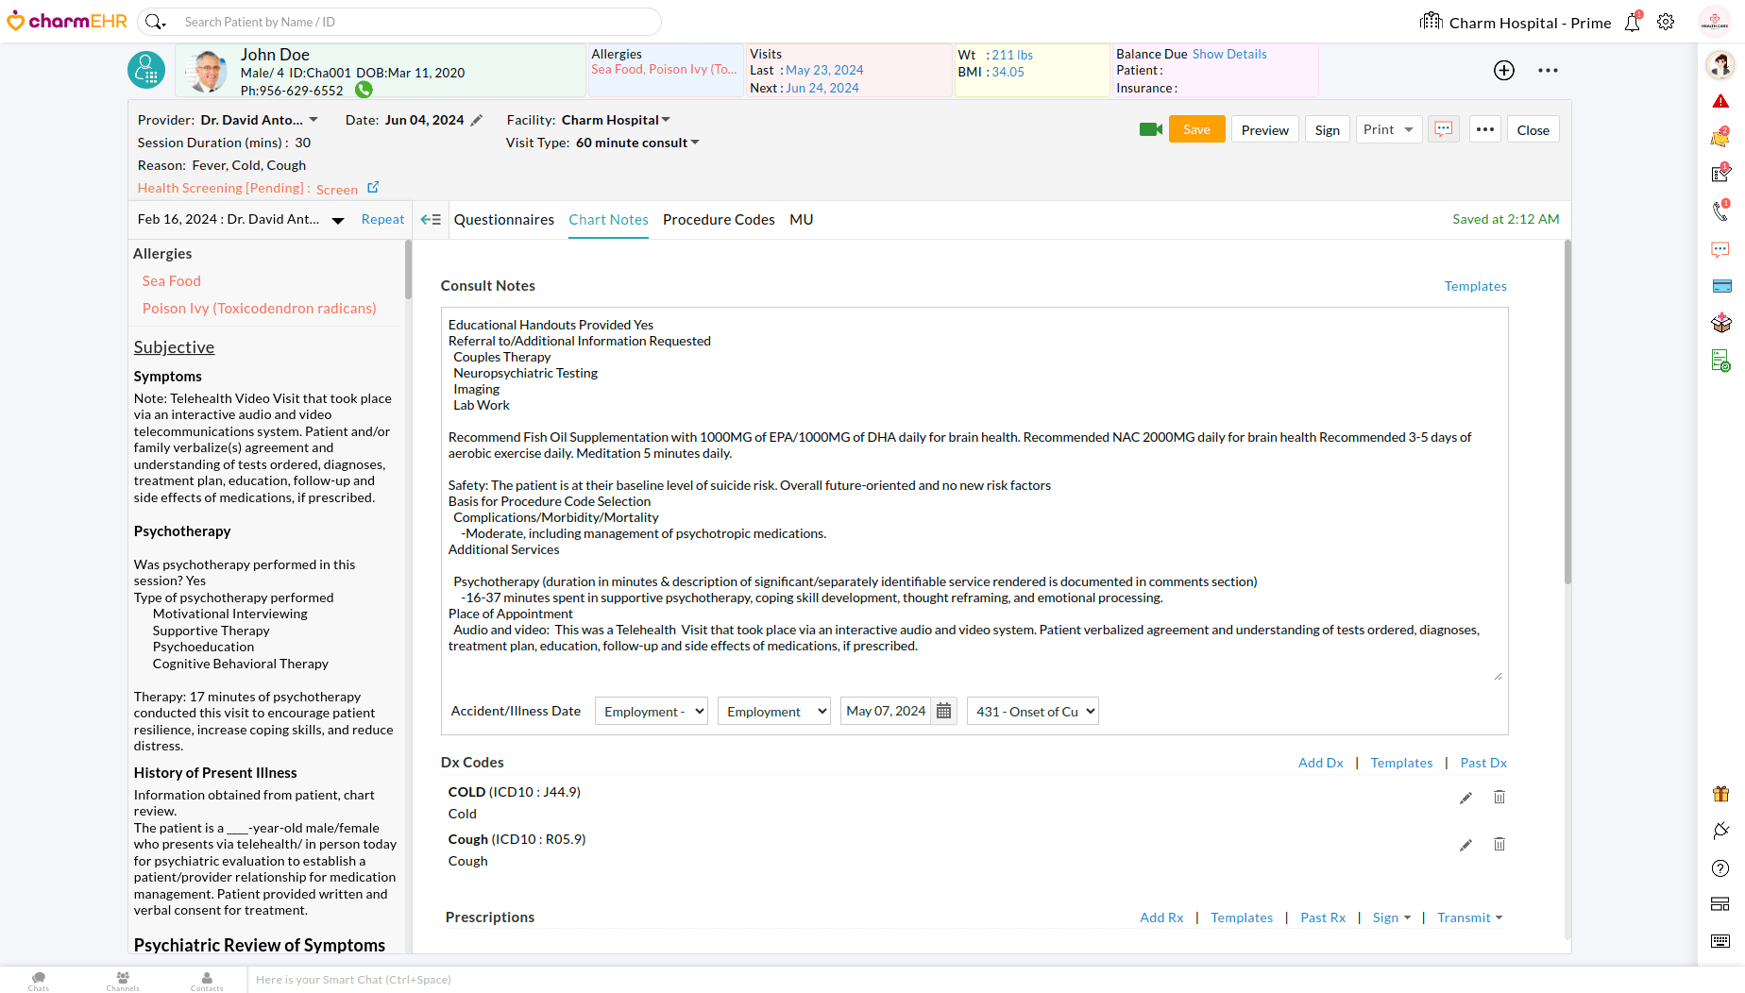Image resolution: width=1745 pixels, height=993 pixels.
Task: Click the pencil icon to edit visit date
Action: click(477, 121)
